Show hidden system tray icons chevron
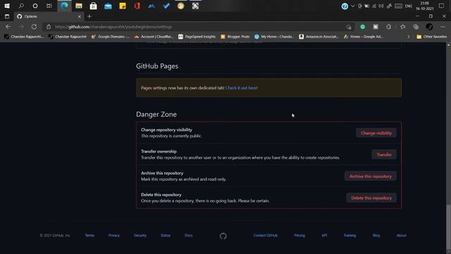Viewport: 451px width, 254px height. click(352, 6)
